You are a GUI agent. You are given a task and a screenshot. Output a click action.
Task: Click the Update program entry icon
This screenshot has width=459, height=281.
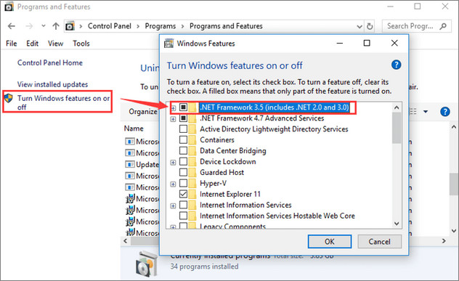[x=130, y=165]
